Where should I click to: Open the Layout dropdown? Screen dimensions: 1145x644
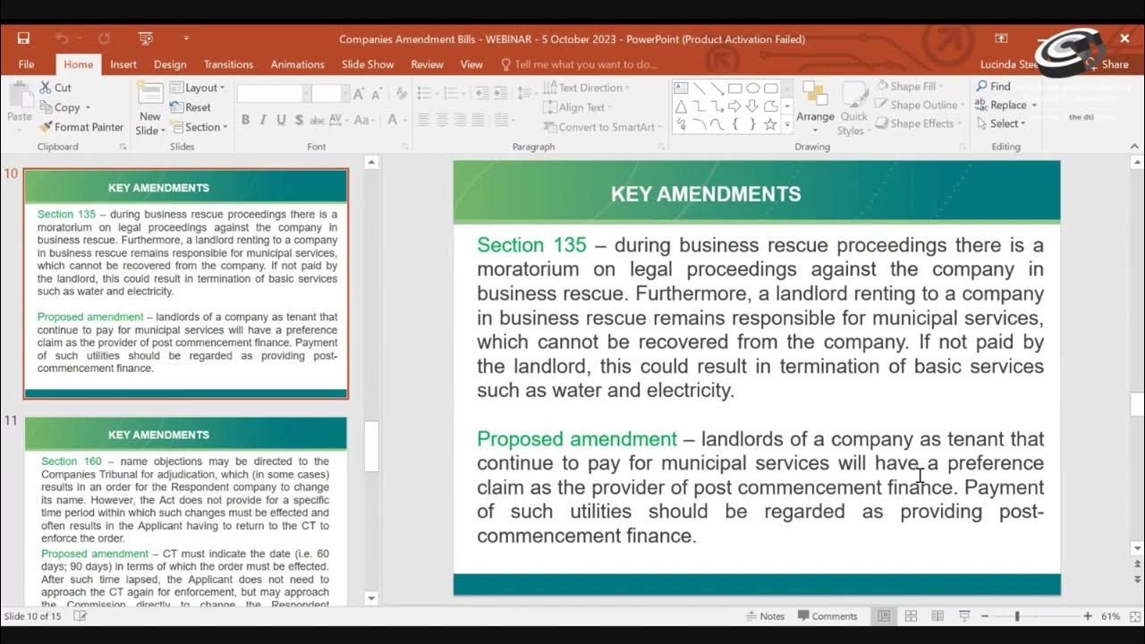pos(198,88)
